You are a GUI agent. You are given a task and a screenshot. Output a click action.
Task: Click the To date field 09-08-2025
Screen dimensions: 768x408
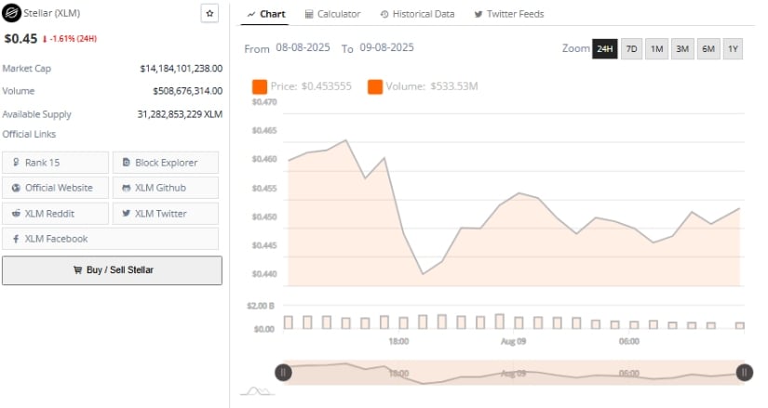coord(386,47)
